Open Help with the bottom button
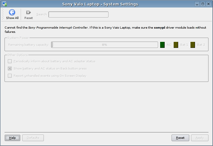Viewport: 213px width, 146px height. pos(12,138)
